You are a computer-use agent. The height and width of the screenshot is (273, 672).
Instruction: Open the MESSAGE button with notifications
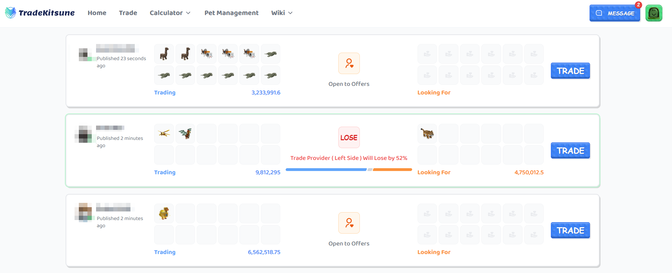tap(614, 13)
